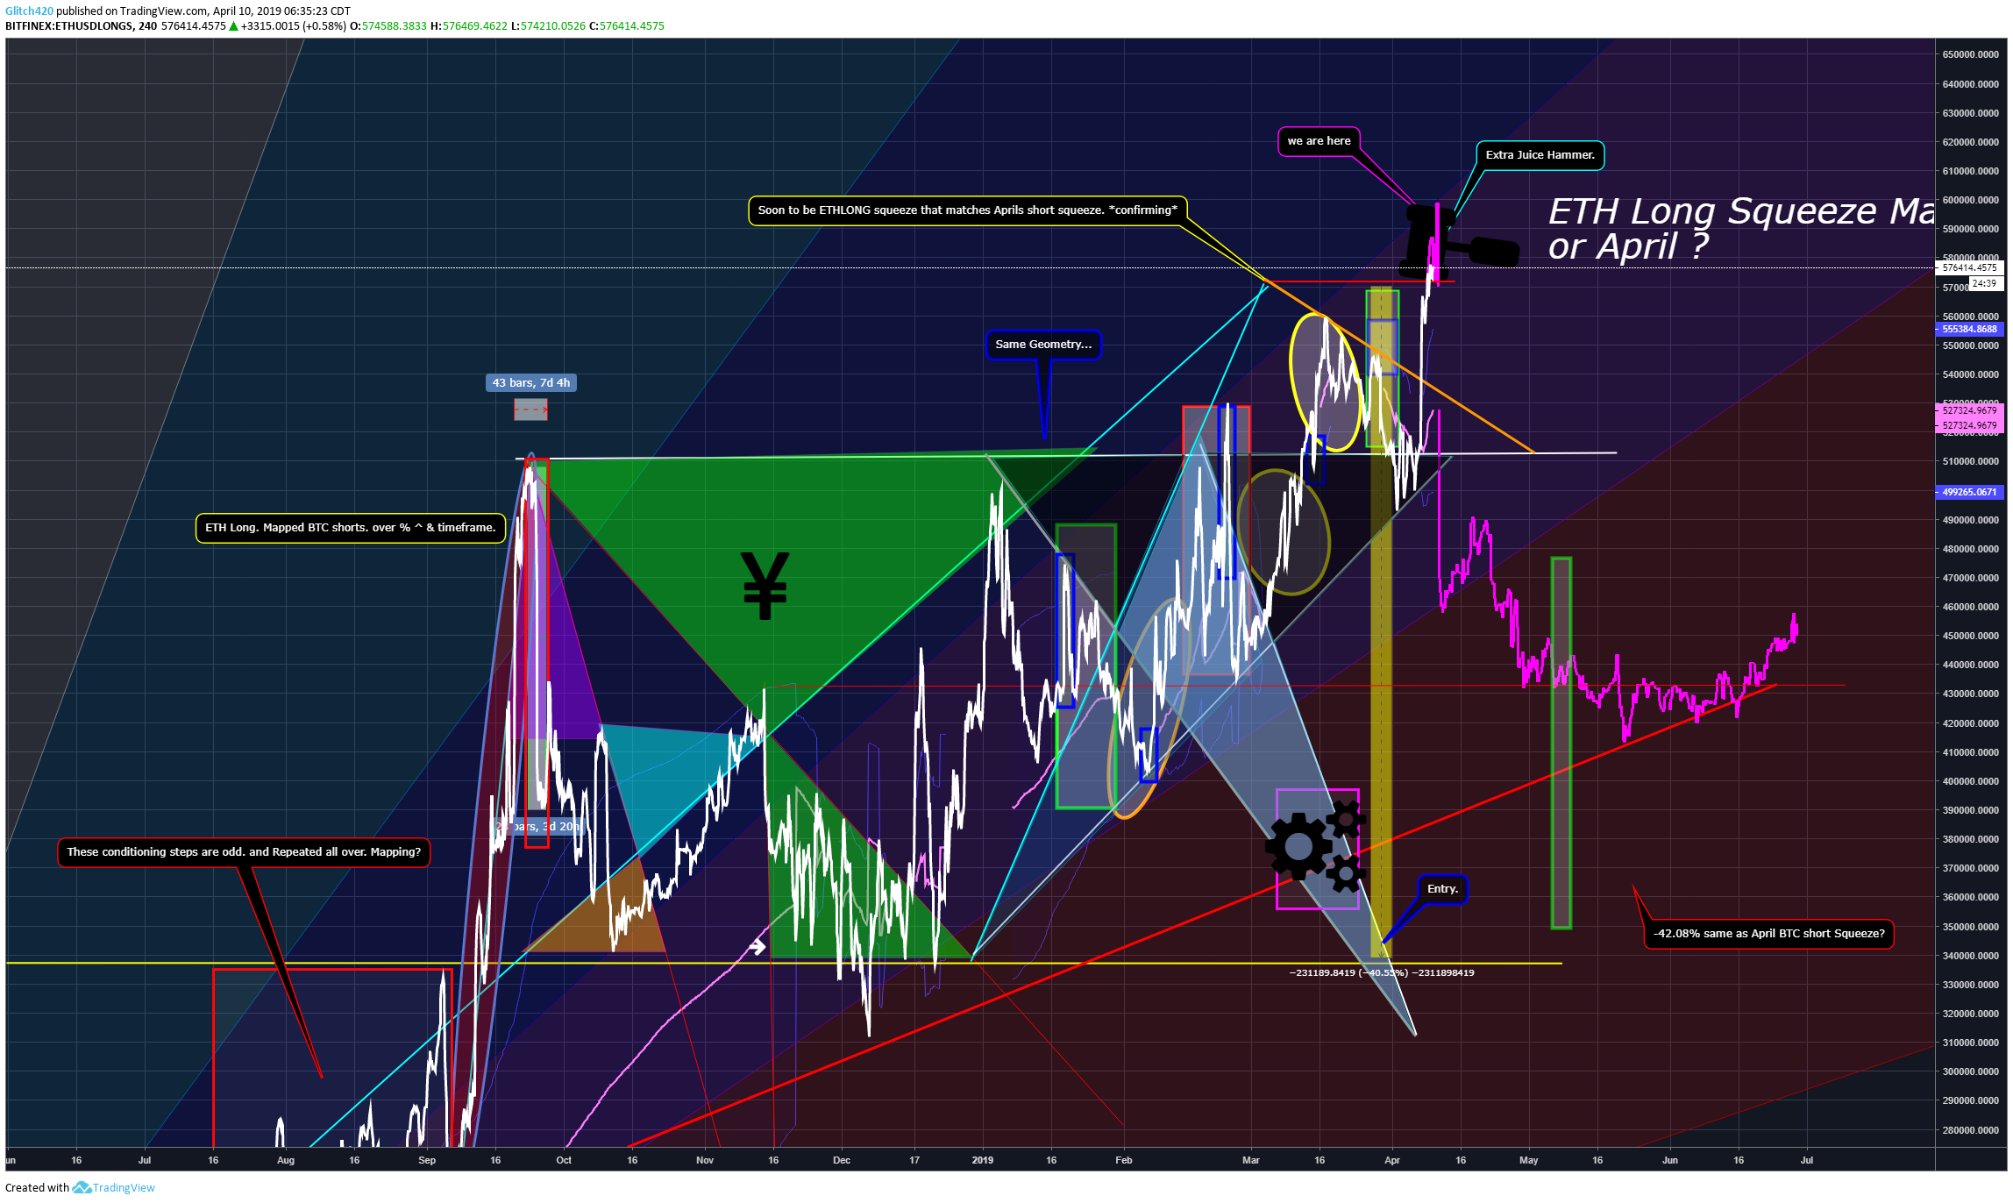The image size is (2013, 1203).
Task: Click the Apr label on time axis
Action: [x=1392, y=1160]
